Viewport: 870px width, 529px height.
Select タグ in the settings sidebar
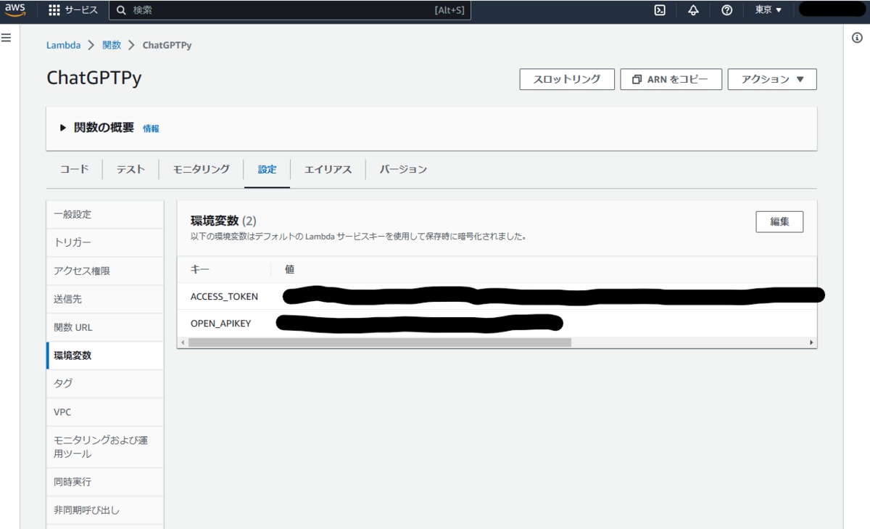point(62,383)
